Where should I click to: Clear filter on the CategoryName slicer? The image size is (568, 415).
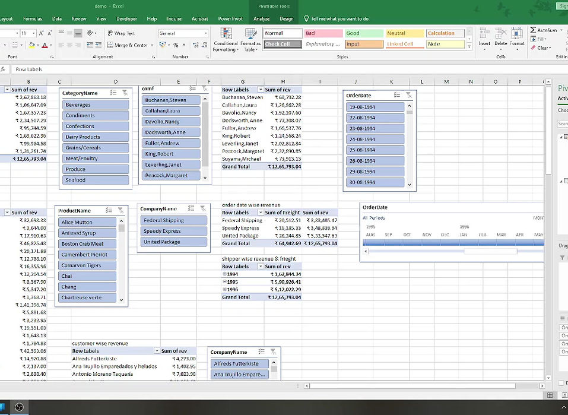coord(125,93)
